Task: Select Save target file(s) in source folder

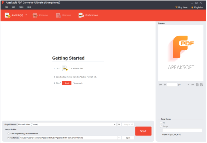Action: 8,133
